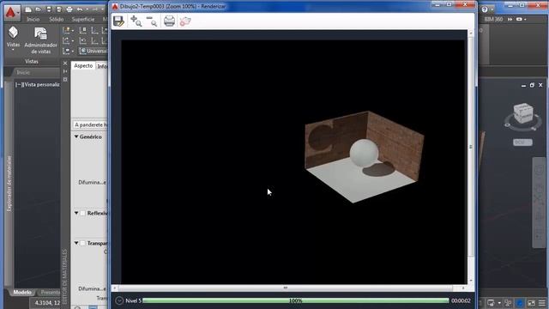Enable the Reflexividad checkbox

click(82, 213)
